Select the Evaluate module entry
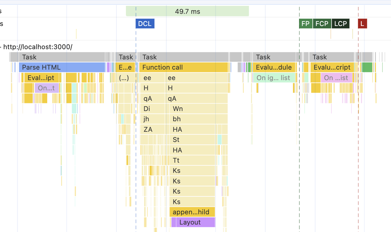This screenshot has height=232, width=391. 273,67
